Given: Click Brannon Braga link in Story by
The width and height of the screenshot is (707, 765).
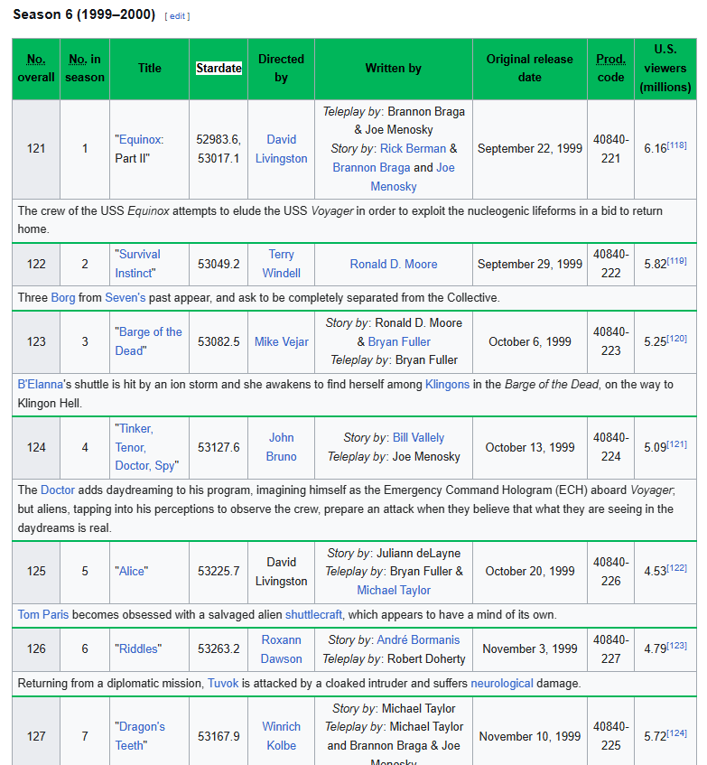Looking at the screenshot, I should (371, 167).
